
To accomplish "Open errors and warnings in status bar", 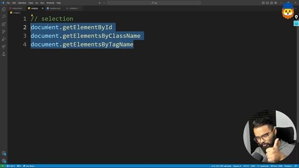I will 10,166.
